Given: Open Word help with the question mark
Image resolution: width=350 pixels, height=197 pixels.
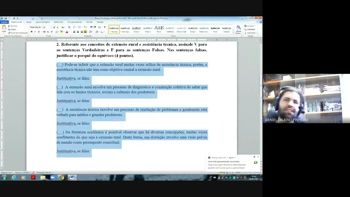Looking at the screenshot, I should click(261, 22).
